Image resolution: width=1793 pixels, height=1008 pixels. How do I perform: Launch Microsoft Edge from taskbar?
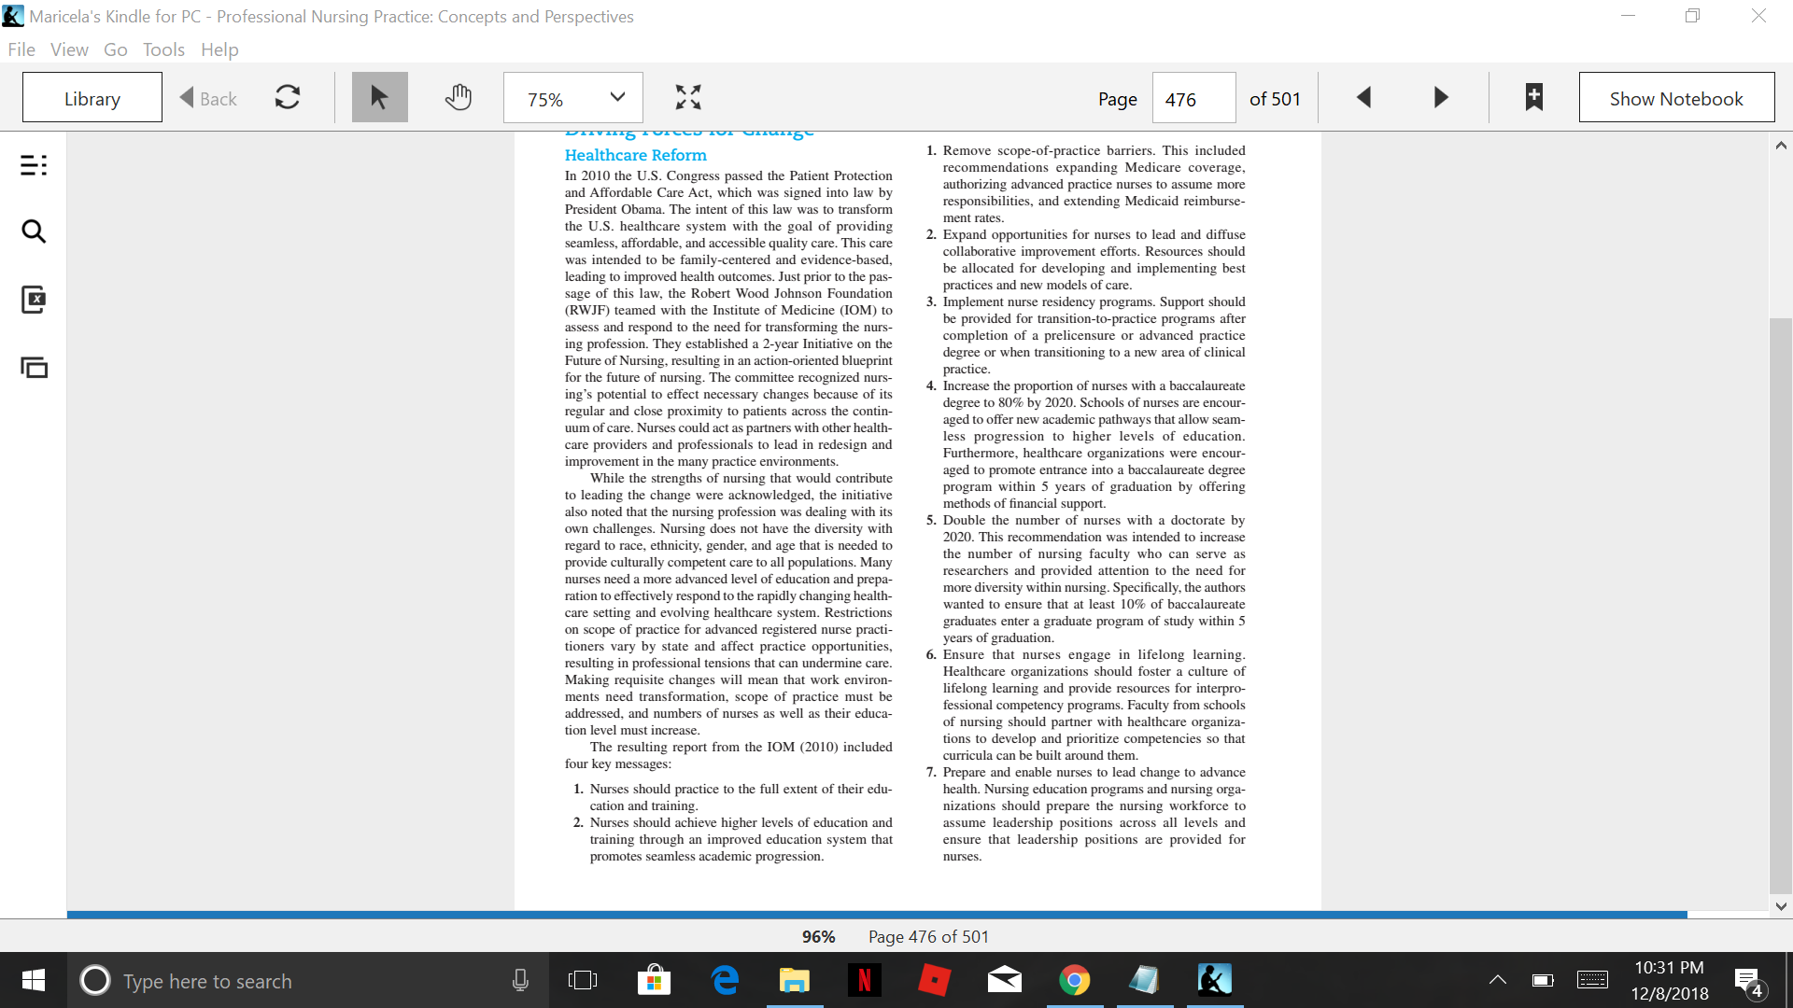click(725, 980)
